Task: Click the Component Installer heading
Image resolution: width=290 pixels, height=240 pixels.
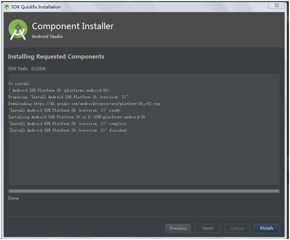Action: point(73,26)
